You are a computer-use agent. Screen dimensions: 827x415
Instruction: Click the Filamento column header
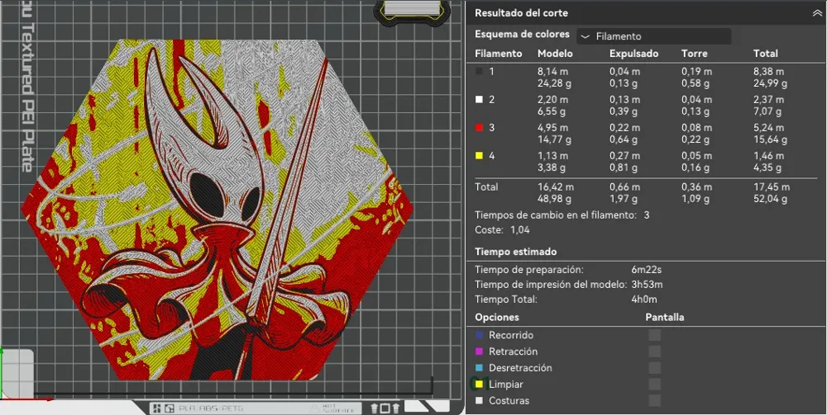click(499, 53)
